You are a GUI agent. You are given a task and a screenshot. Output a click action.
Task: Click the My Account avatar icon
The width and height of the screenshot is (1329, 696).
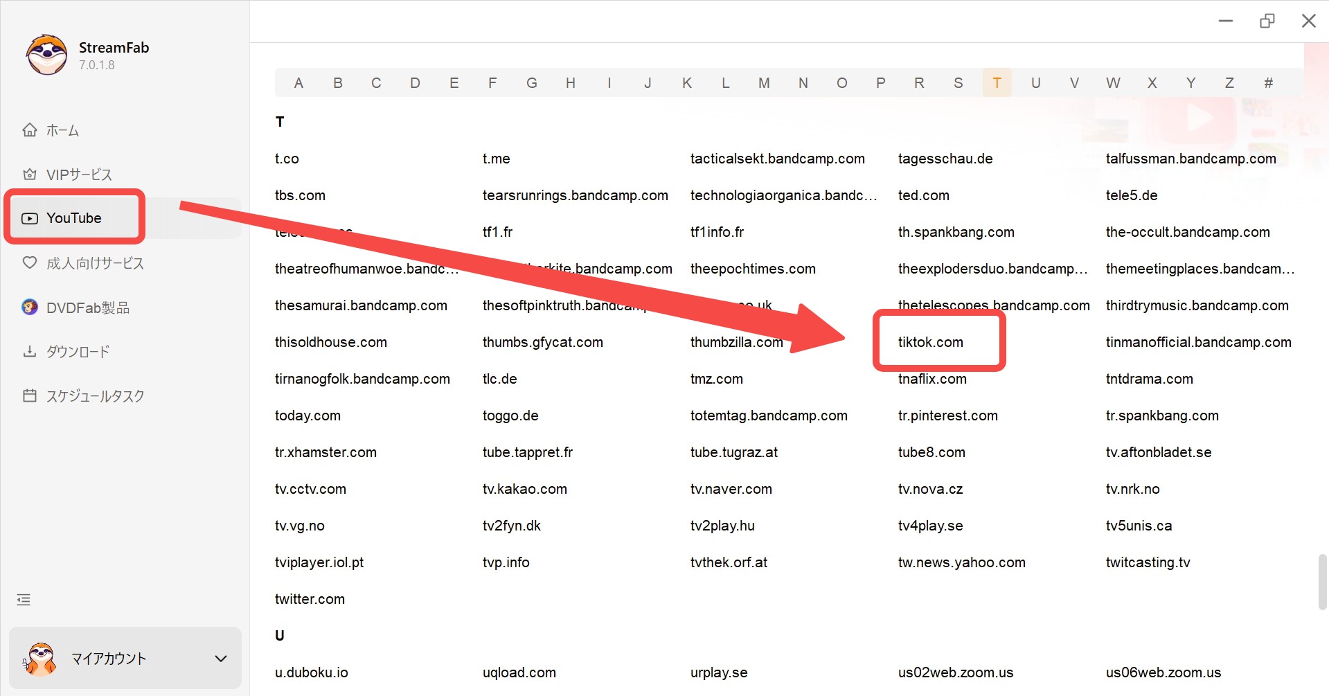(x=40, y=659)
